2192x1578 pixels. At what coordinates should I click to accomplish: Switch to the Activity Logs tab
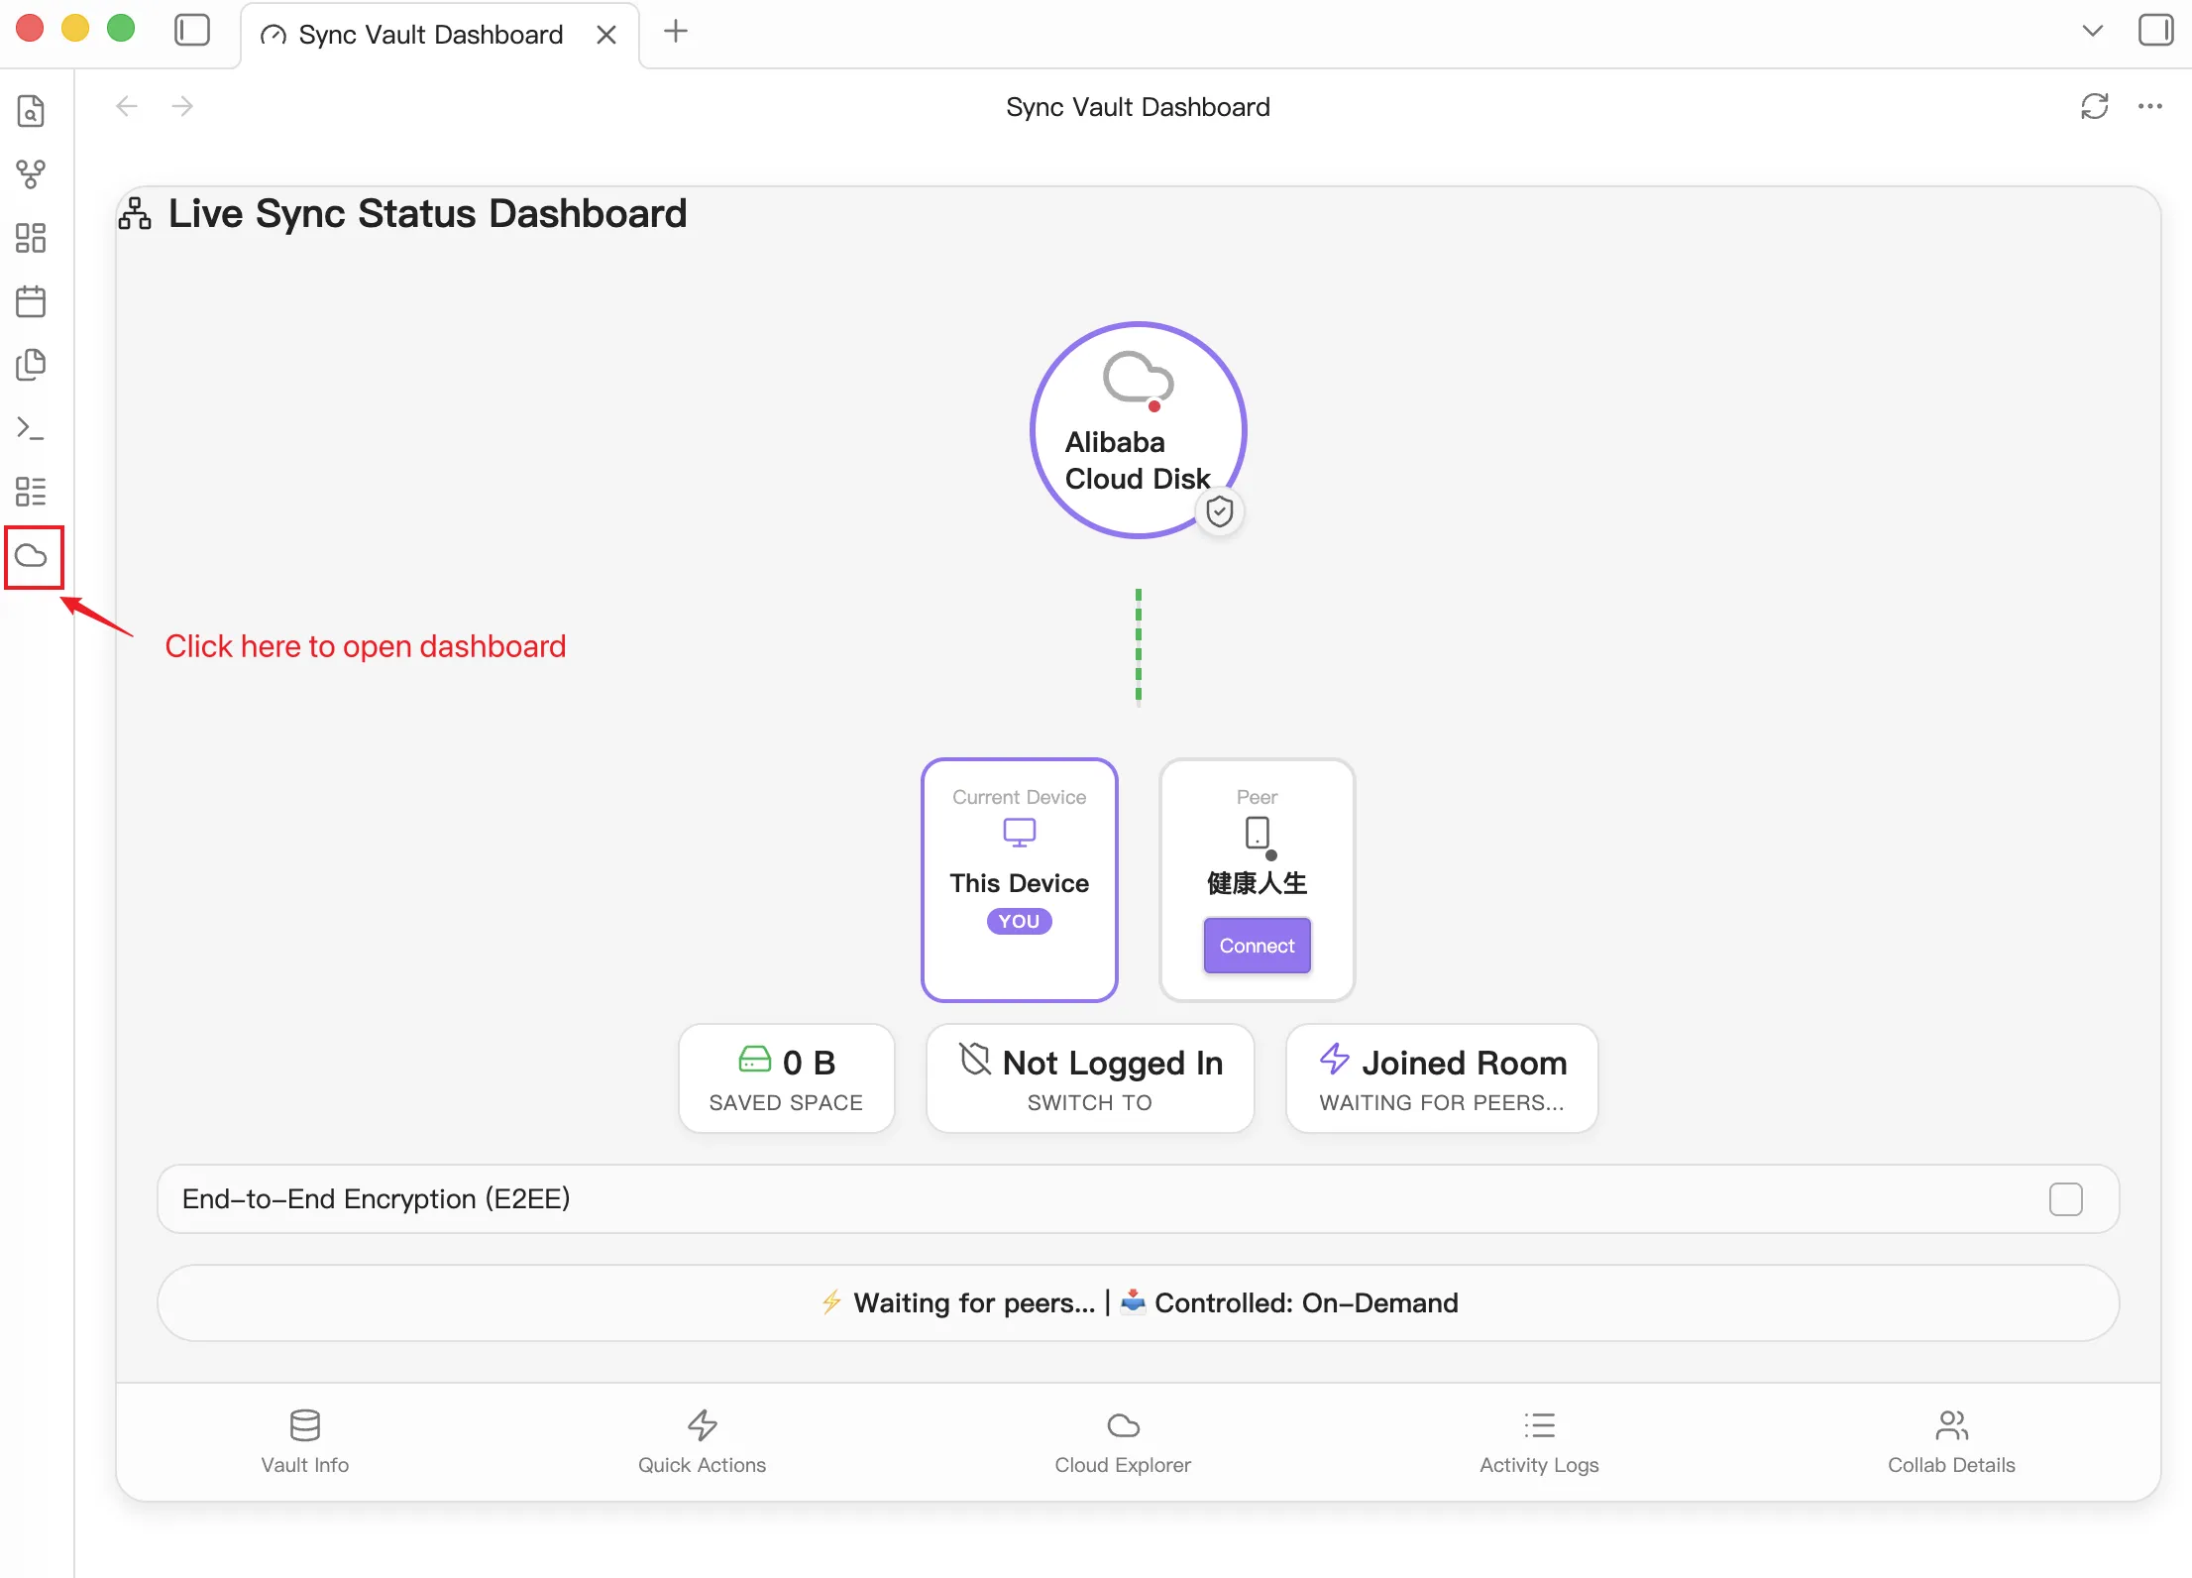pyautogui.click(x=1539, y=1442)
